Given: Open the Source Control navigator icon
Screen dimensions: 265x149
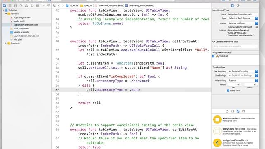Looking at the screenshot, I should [x=10, y=5].
